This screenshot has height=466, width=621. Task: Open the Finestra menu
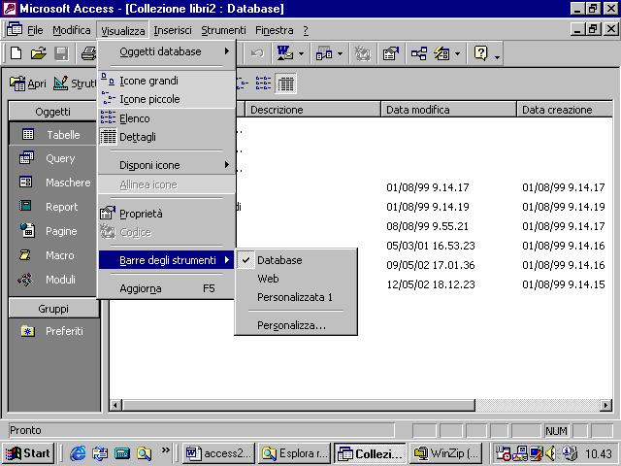pos(274,30)
